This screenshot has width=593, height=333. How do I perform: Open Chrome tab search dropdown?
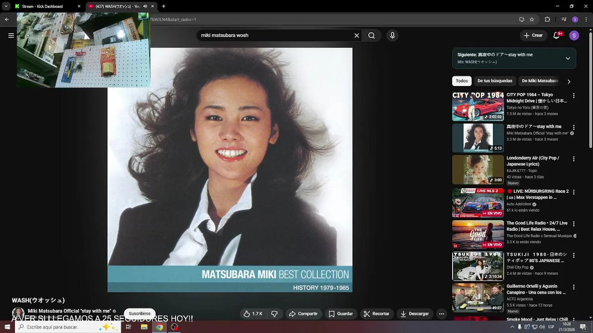(x=6, y=6)
